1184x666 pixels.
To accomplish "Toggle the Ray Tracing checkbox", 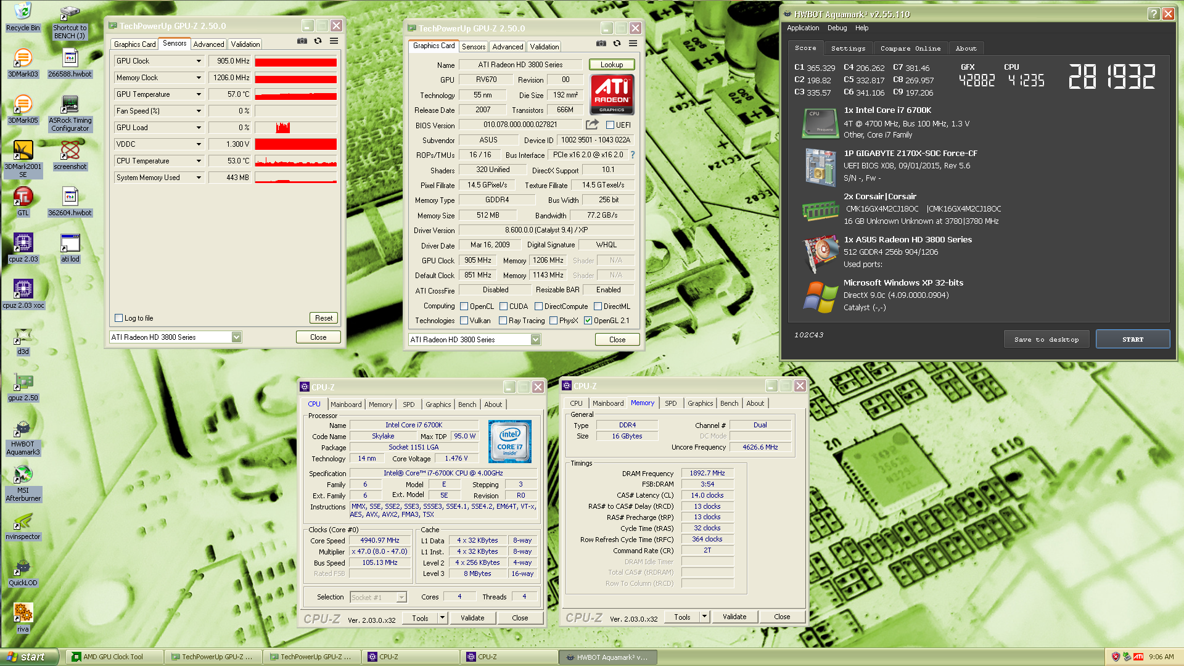I will [503, 321].
